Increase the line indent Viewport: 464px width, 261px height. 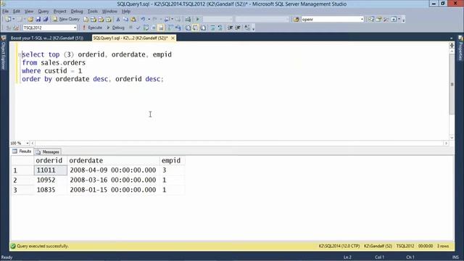pos(238,28)
